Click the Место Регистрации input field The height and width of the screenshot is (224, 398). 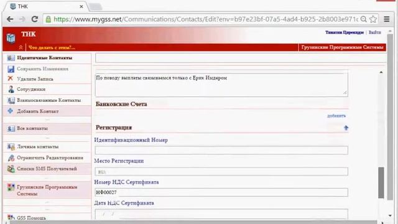[x=221, y=172]
